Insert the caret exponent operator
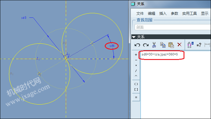211x119 pixels. (x=136, y=76)
